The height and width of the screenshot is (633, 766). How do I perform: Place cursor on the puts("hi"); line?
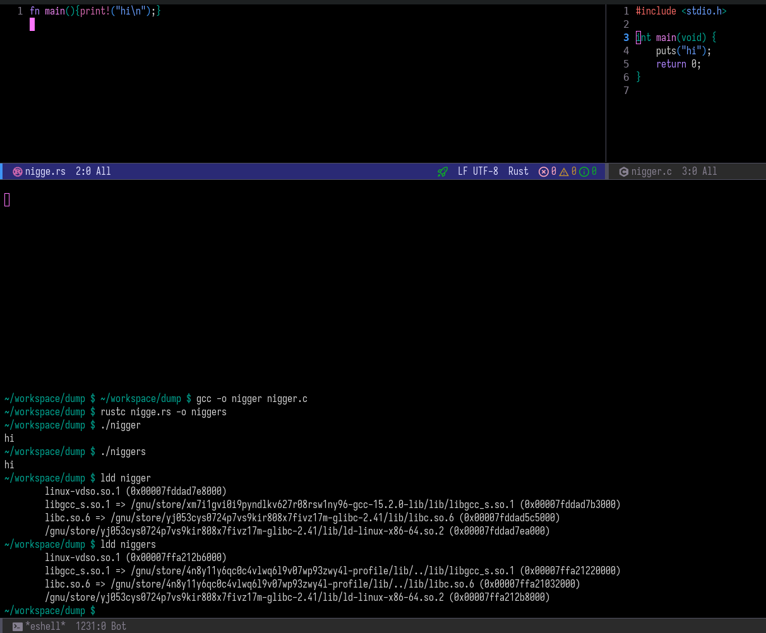[x=684, y=51]
